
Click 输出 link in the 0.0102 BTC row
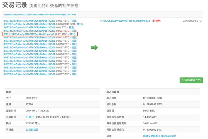click(74, 38)
